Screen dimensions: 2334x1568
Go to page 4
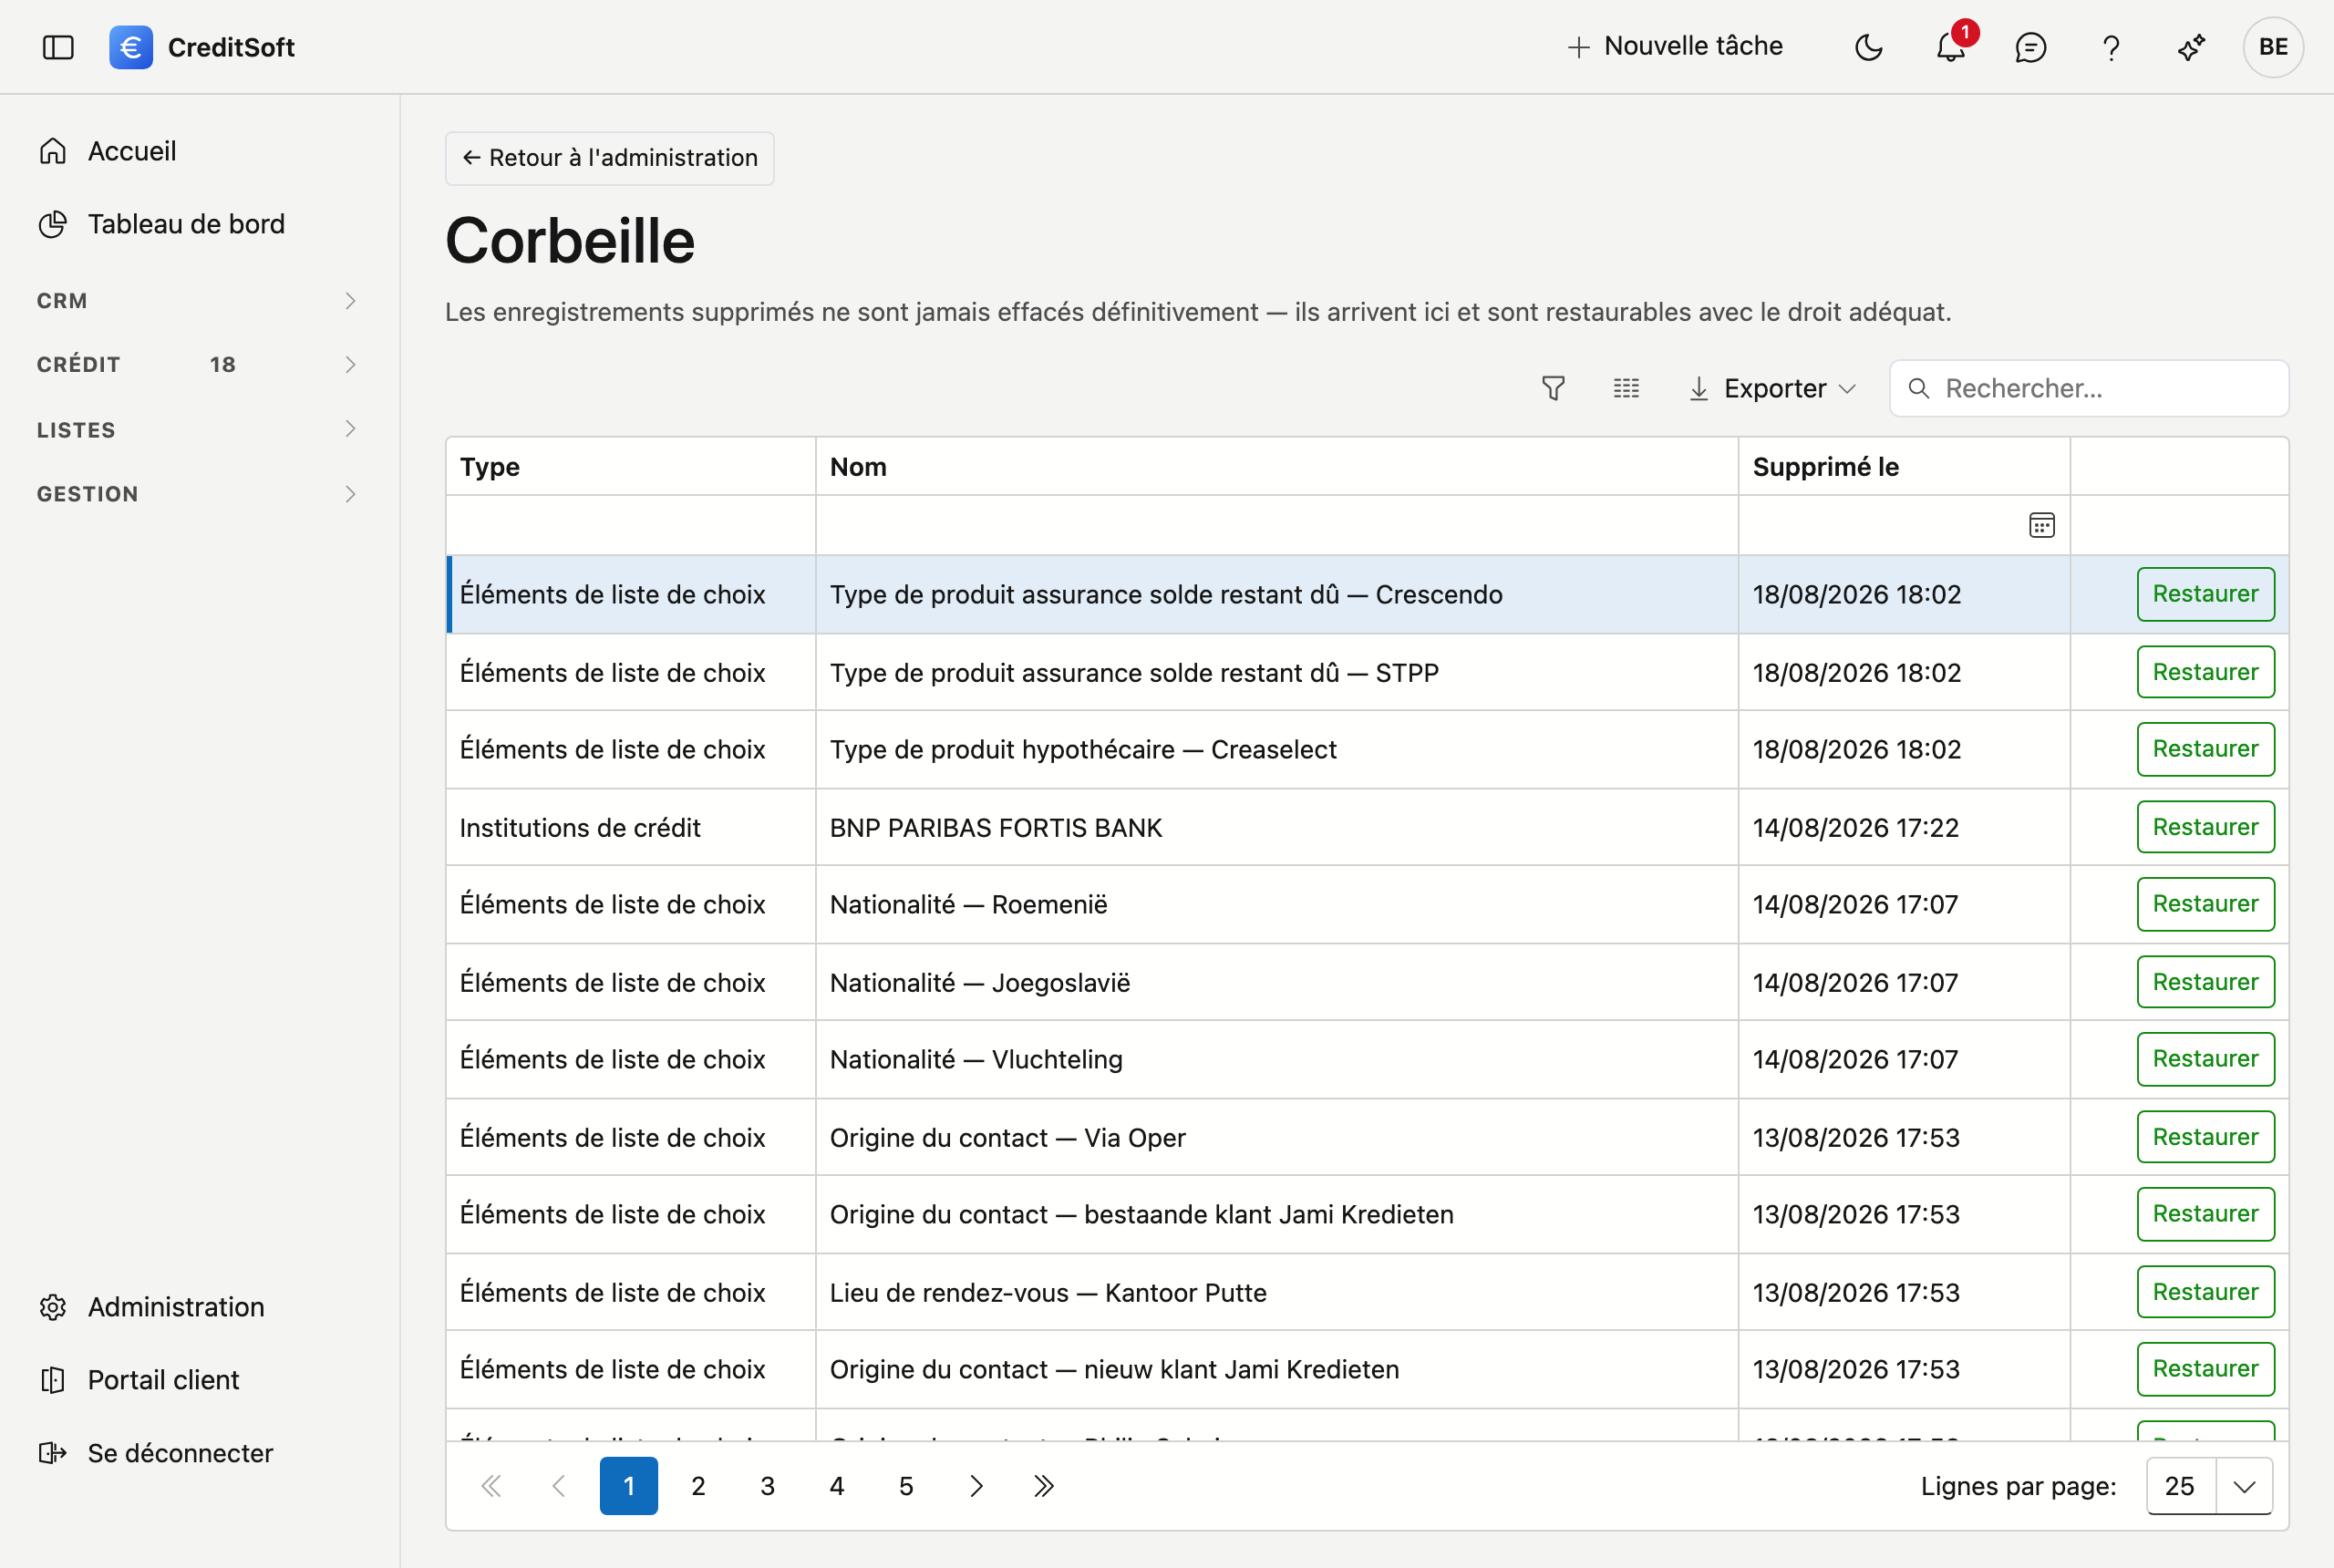click(837, 1487)
